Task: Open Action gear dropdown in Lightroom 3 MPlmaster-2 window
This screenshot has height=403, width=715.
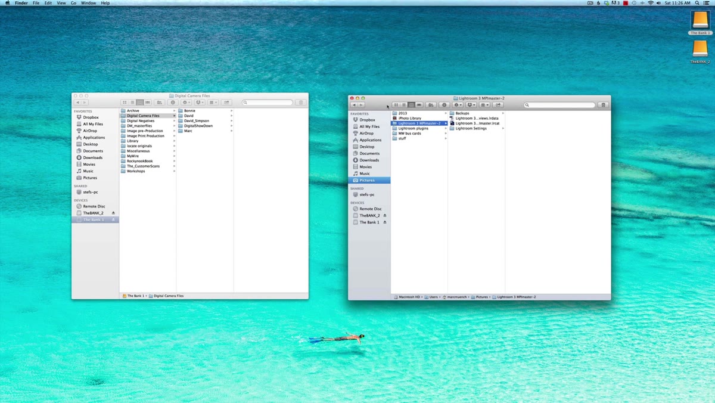Action: point(458,105)
